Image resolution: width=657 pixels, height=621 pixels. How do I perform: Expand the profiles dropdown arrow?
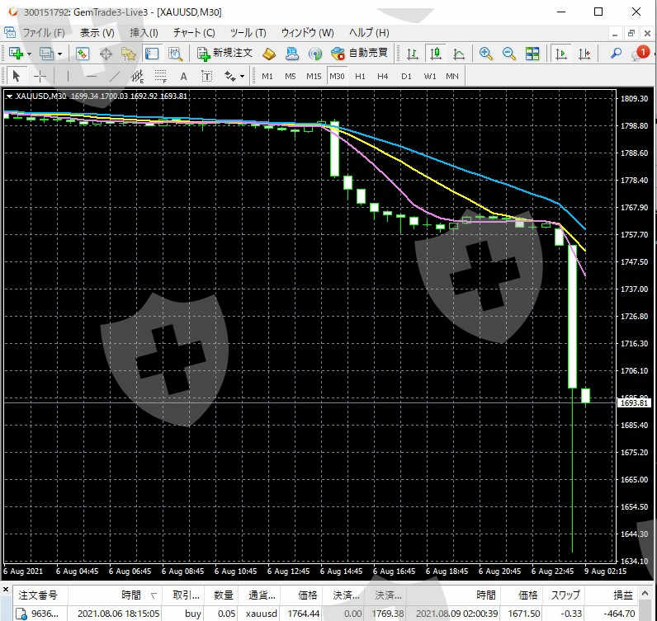(59, 54)
